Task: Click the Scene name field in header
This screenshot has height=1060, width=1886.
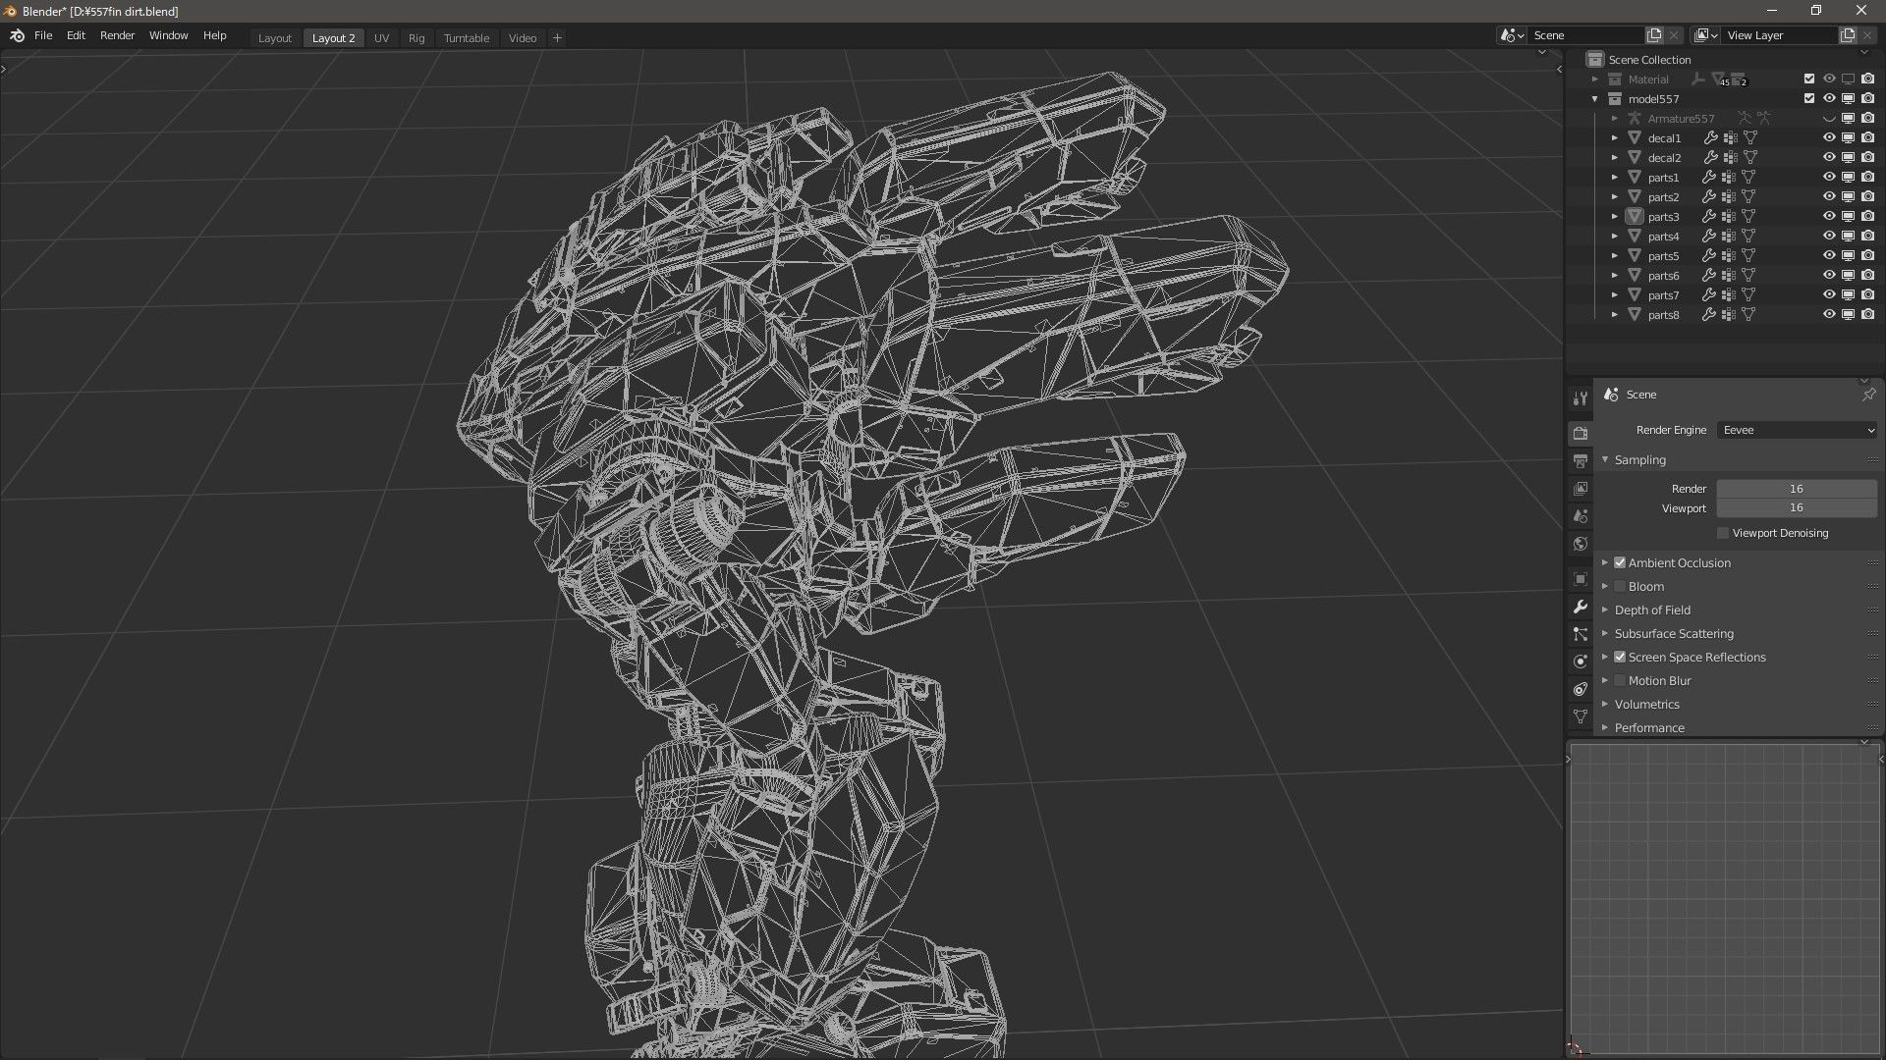Action: (x=1585, y=35)
